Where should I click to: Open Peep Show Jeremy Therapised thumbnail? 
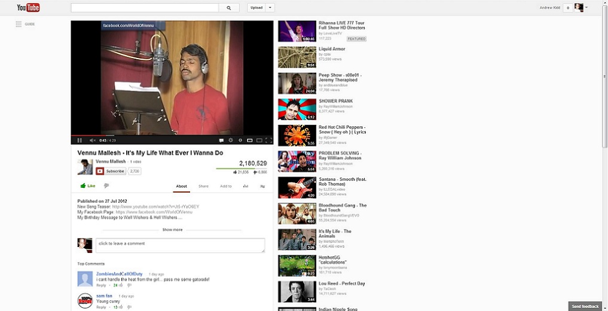[x=297, y=83]
